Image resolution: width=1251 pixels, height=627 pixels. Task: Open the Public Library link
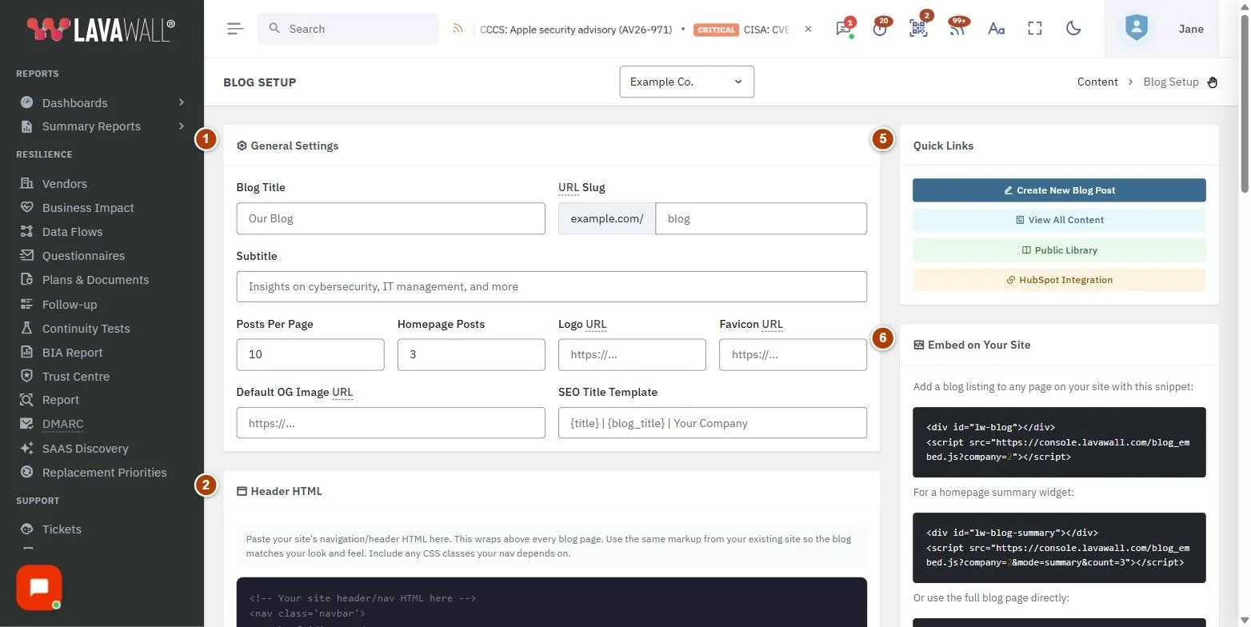(1059, 250)
